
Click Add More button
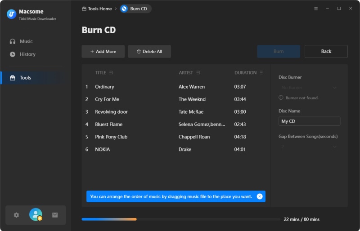point(103,51)
